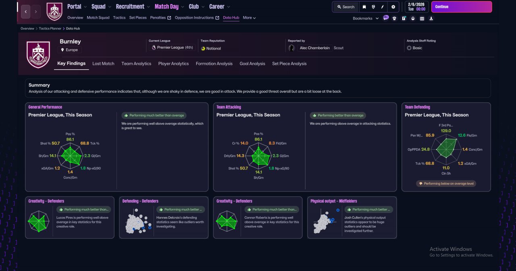Click the Europe location tag
Image resolution: width=516 pixels, height=271 pixels.
coord(69,50)
